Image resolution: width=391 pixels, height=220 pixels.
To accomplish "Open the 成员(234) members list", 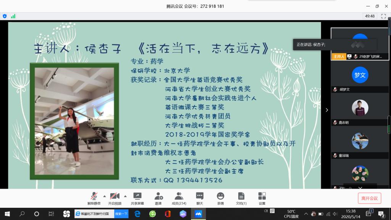I will pos(179,198).
